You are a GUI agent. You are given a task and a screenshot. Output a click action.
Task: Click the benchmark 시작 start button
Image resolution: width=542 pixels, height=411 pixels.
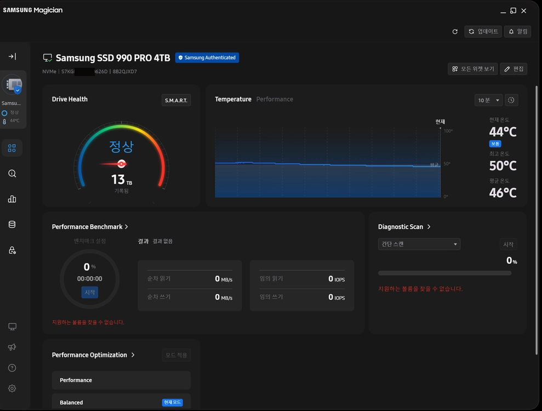point(90,292)
